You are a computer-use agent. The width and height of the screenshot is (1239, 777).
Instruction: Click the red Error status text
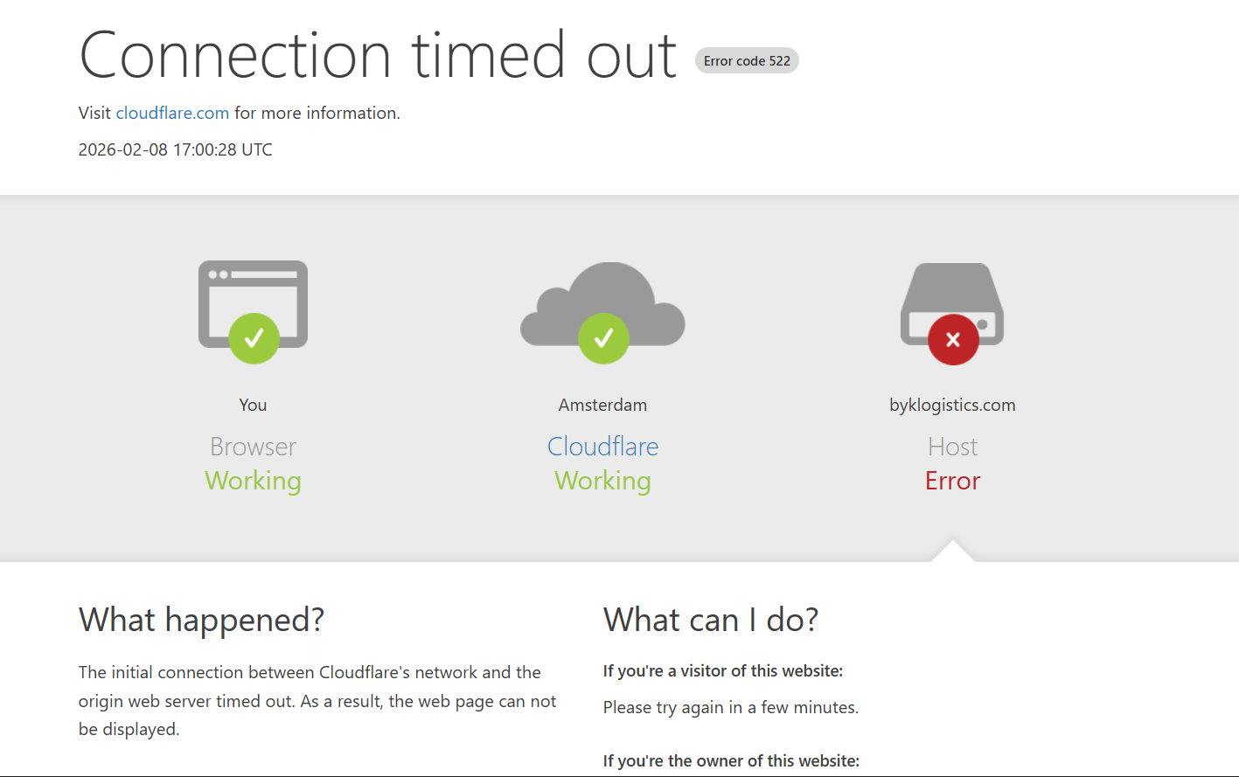click(x=953, y=481)
